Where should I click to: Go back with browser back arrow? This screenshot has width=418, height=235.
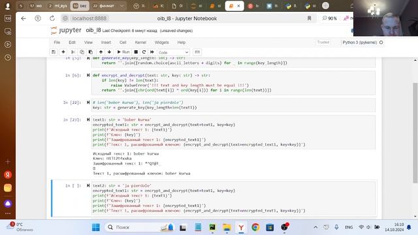coord(24,18)
